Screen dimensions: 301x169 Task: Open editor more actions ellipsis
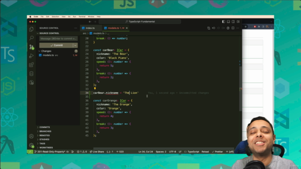pos(238,28)
